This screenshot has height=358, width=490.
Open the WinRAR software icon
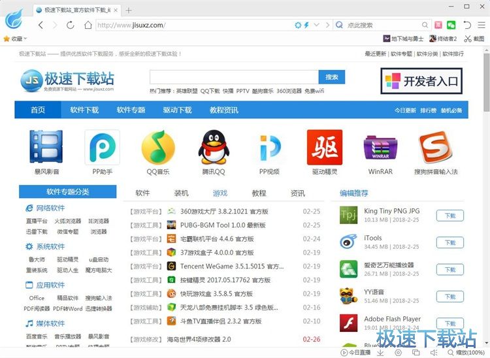click(x=380, y=147)
